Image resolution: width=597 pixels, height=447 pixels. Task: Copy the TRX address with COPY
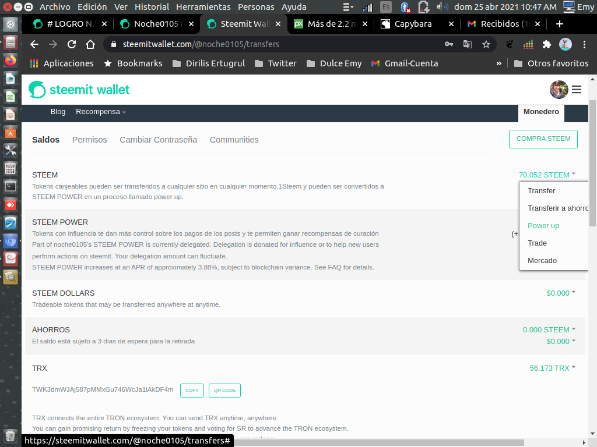[x=192, y=391]
